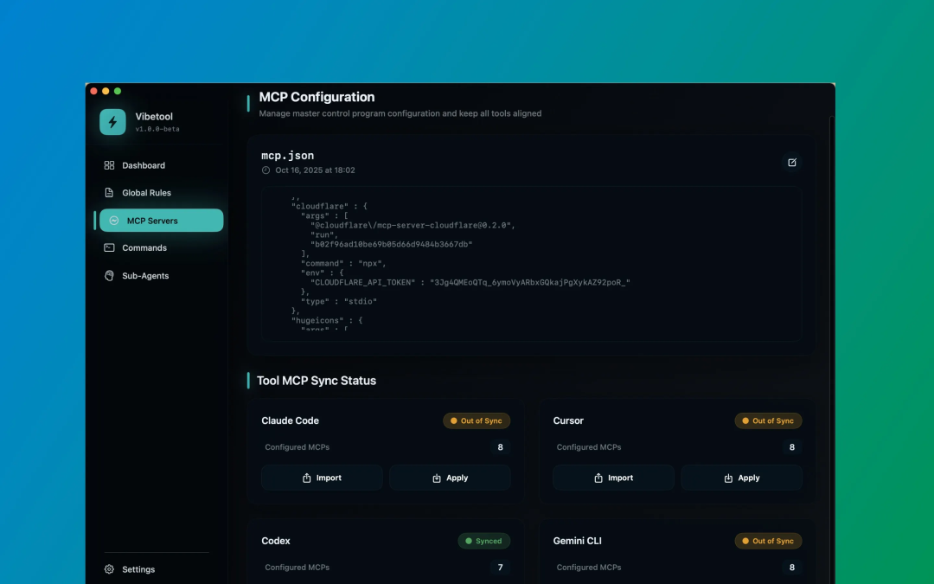Import MCP config from Cursor

point(613,478)
